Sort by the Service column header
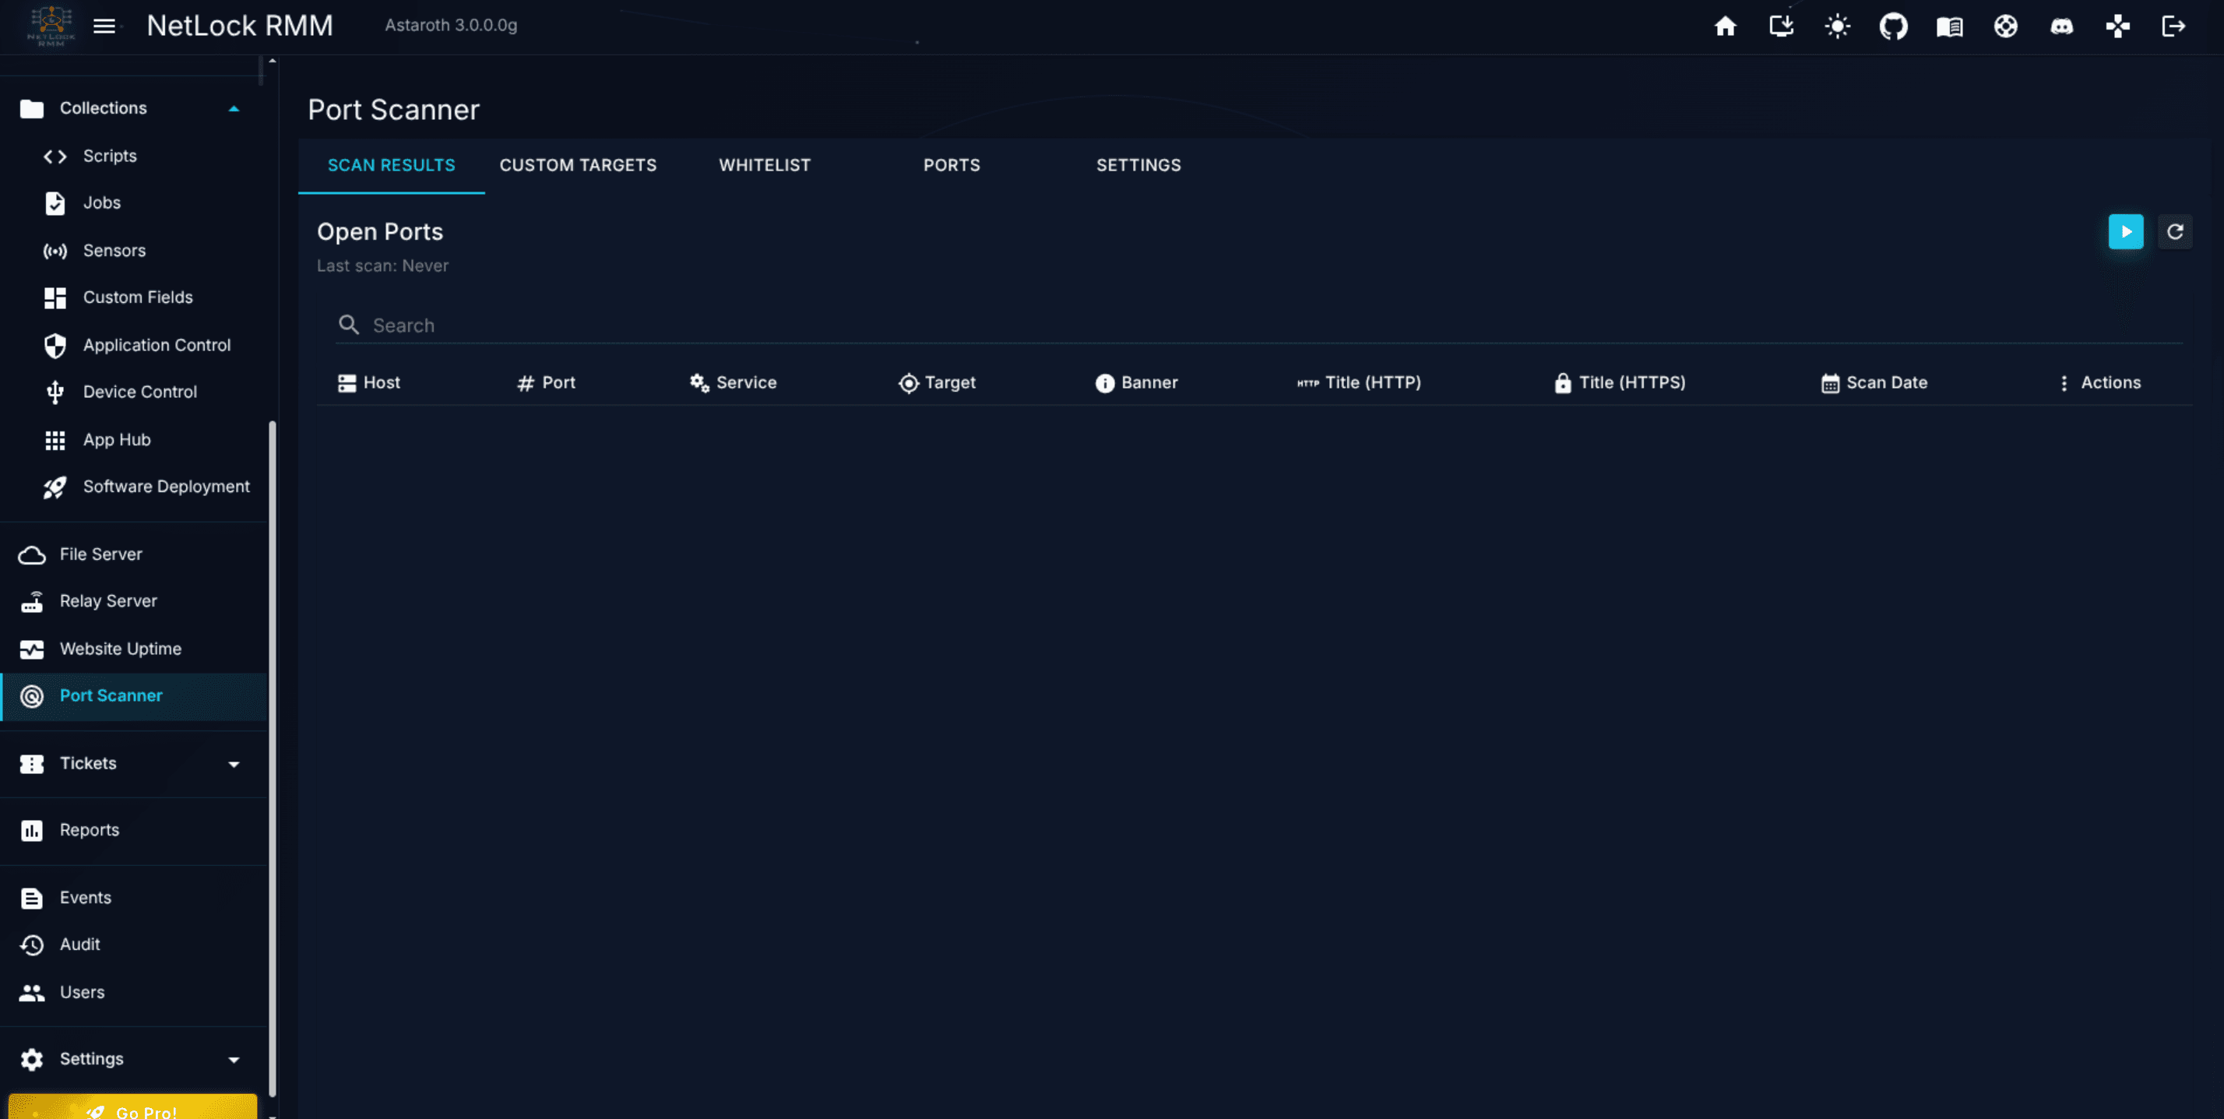 tap(733, 382)
